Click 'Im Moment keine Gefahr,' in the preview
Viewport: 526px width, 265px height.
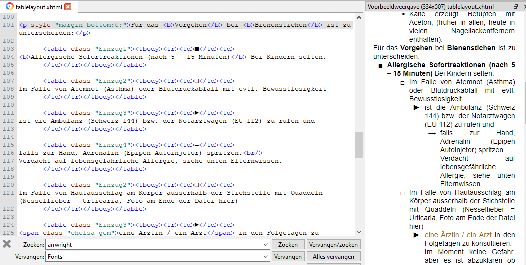click(x=470, y=252)
